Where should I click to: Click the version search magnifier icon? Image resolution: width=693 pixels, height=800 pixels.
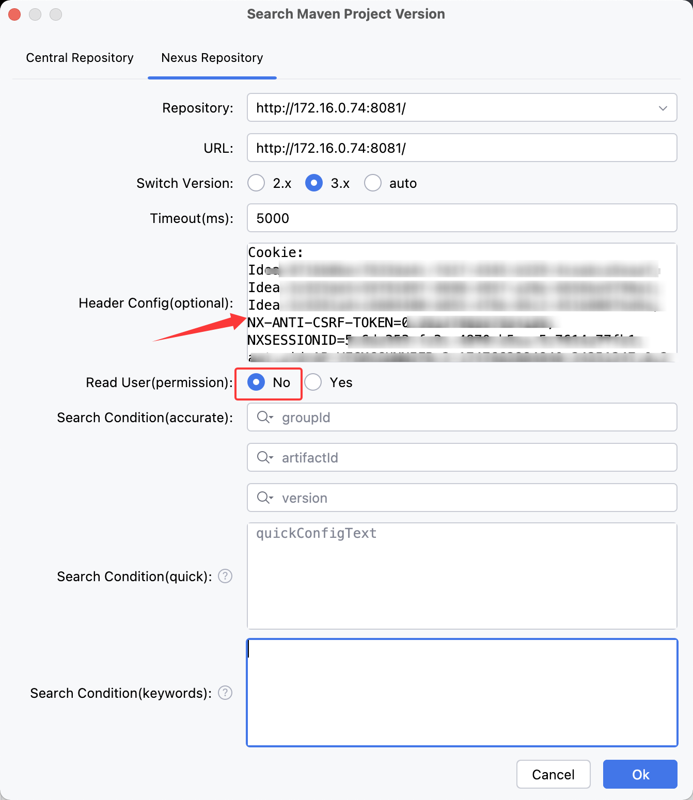coord(264,498)
